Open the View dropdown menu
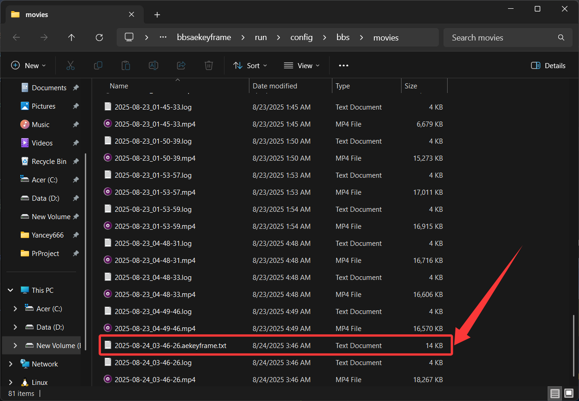Viewport: 579px width, 401px height. pos(302,65)
